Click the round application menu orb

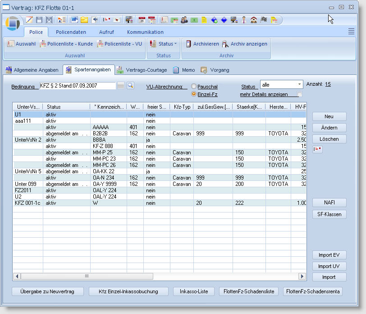click(13, 23)
